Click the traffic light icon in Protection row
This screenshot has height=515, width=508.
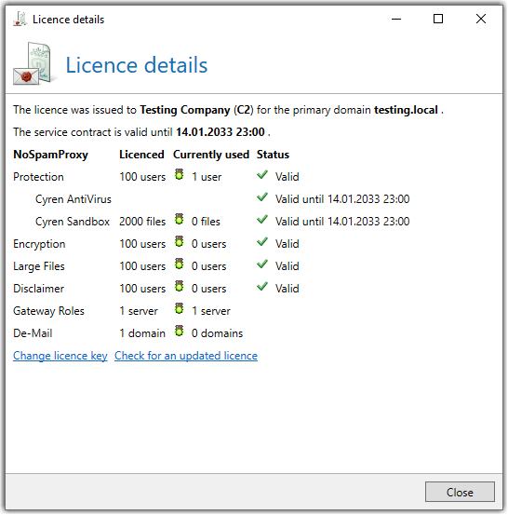[179, 175]
